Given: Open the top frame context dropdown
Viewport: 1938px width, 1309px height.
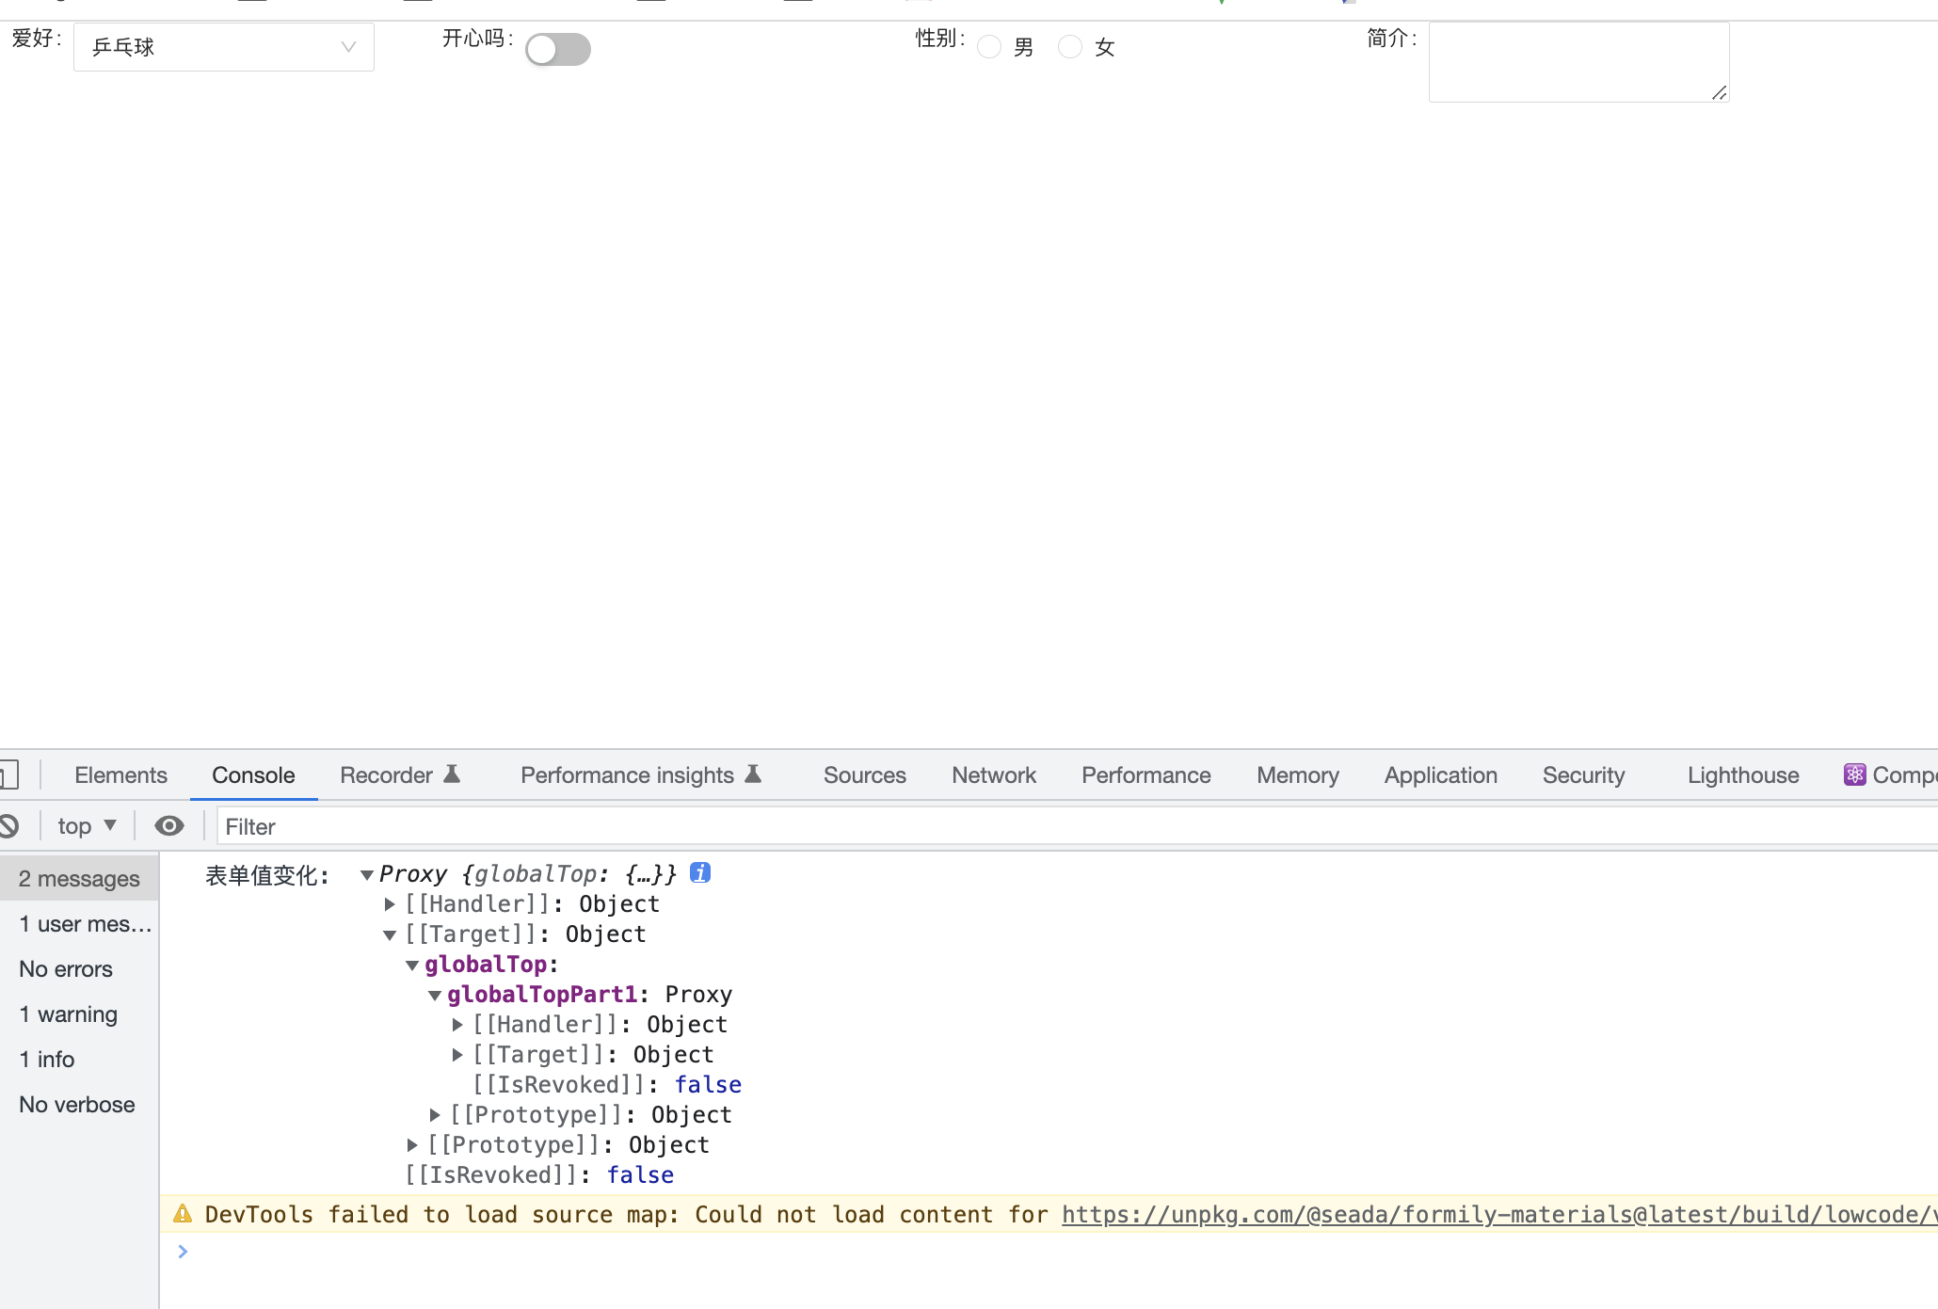Looking at the screenshot, I should 87,824.
